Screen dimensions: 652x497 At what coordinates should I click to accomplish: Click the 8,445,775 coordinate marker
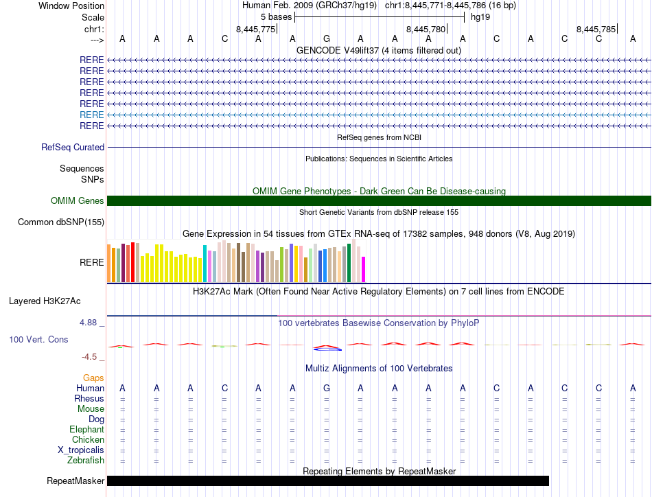[x=256, y=29]
